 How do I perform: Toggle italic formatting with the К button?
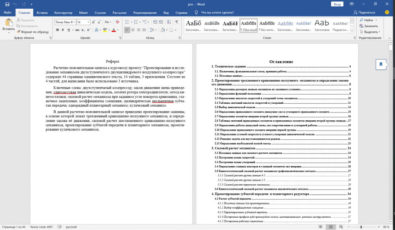63,30
